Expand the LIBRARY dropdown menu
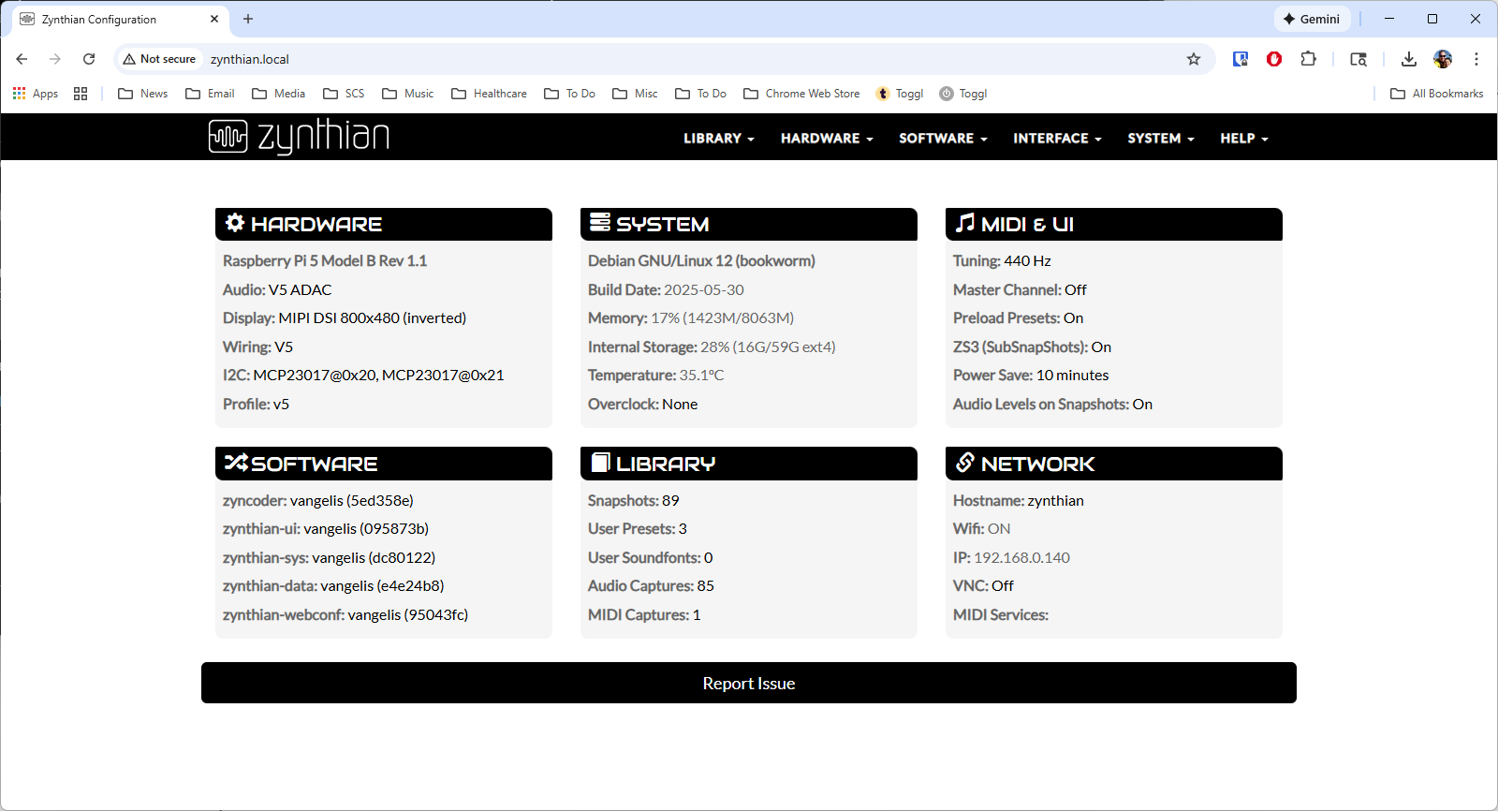1498x811 pixels. (x=718, y=139)
